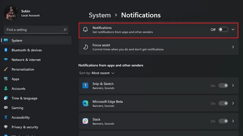Click the Accounts person icon

click(6, 88)
